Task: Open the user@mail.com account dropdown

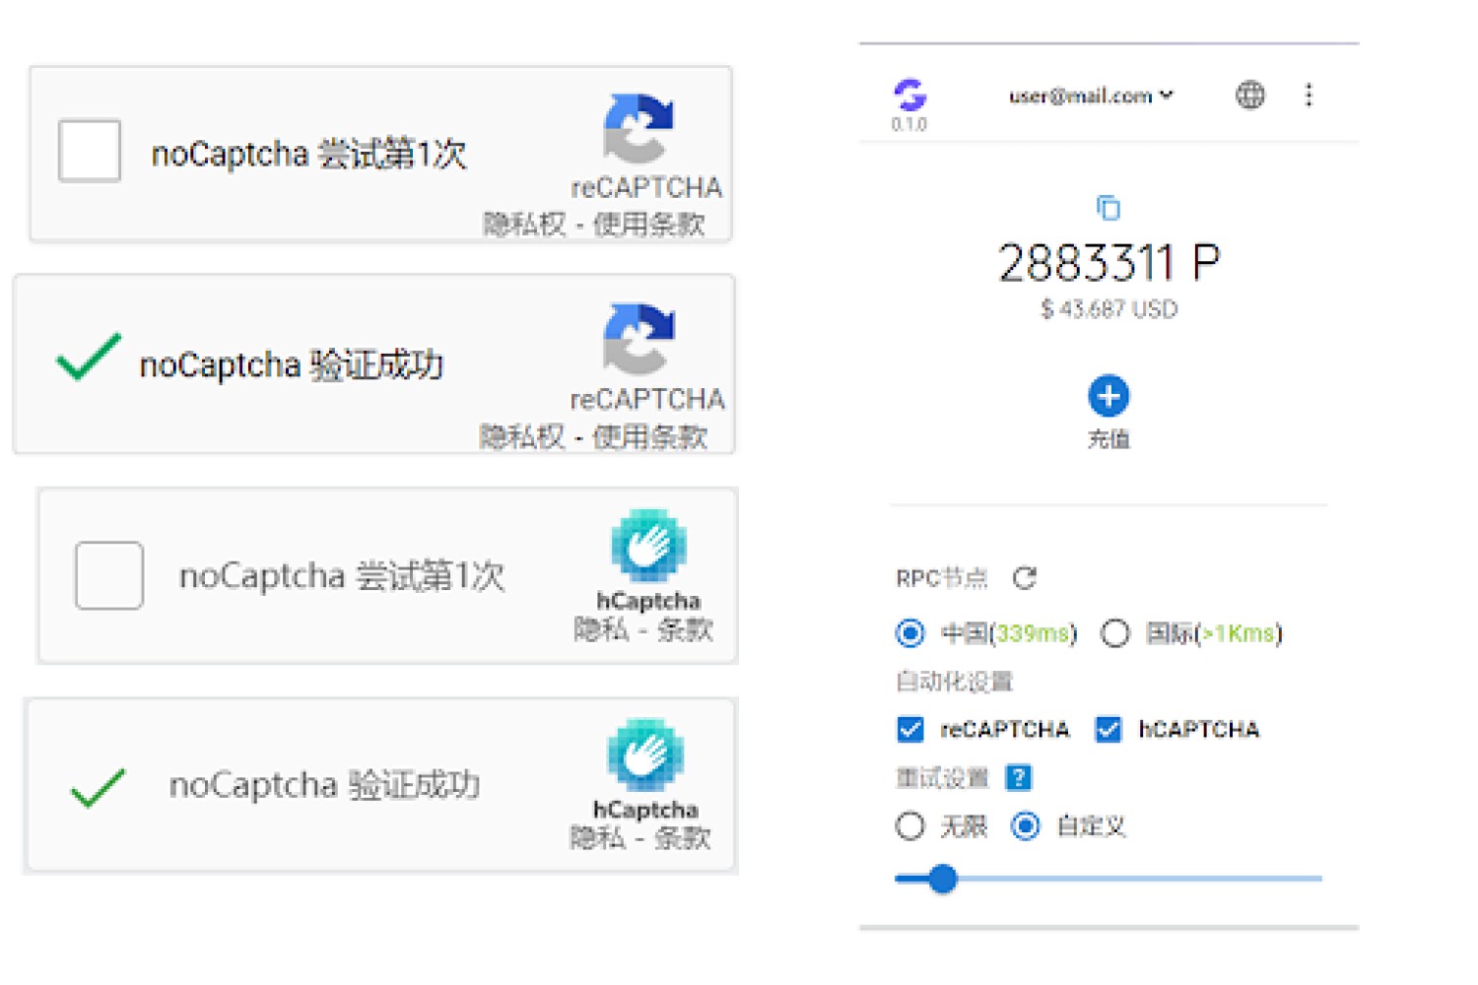Action: click(x=1091, y=96)
